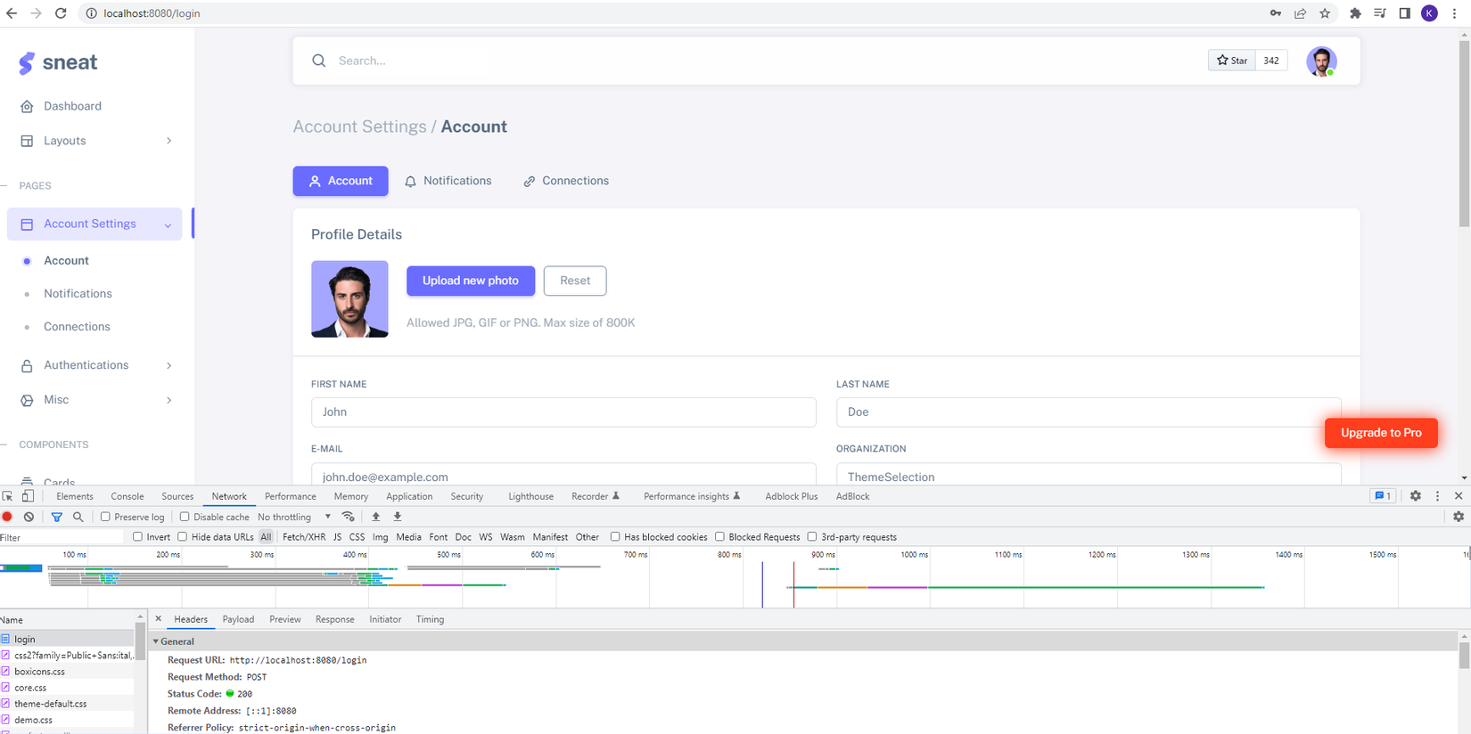The image size is (1471, 734).
Task: Click the inspect element picker icon
Action: pos(7,496)
